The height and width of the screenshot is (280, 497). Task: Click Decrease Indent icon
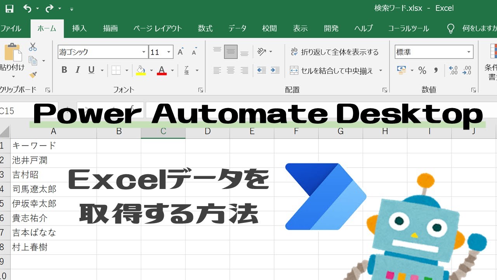point(262,70)
